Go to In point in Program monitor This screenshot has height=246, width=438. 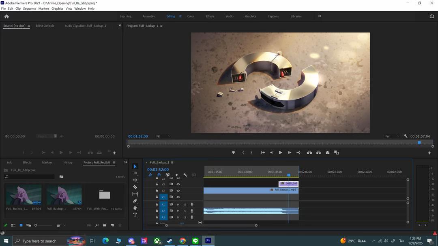click(263, 153)
